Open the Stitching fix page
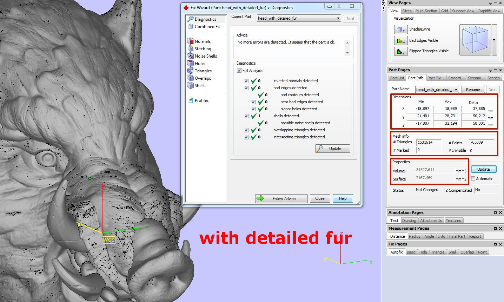 point(199,49)
